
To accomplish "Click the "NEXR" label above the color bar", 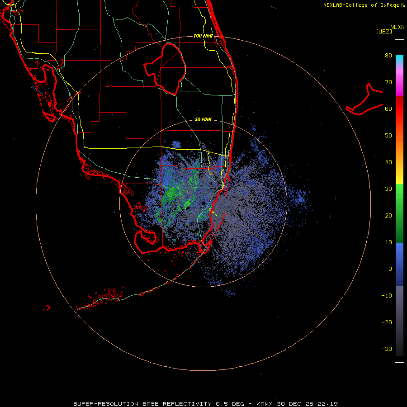I will (x=398, y=27).
